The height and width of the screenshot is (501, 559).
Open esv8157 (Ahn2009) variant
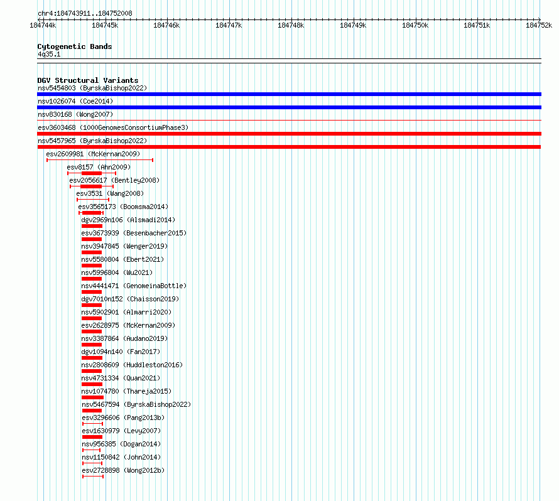(99, 167)
